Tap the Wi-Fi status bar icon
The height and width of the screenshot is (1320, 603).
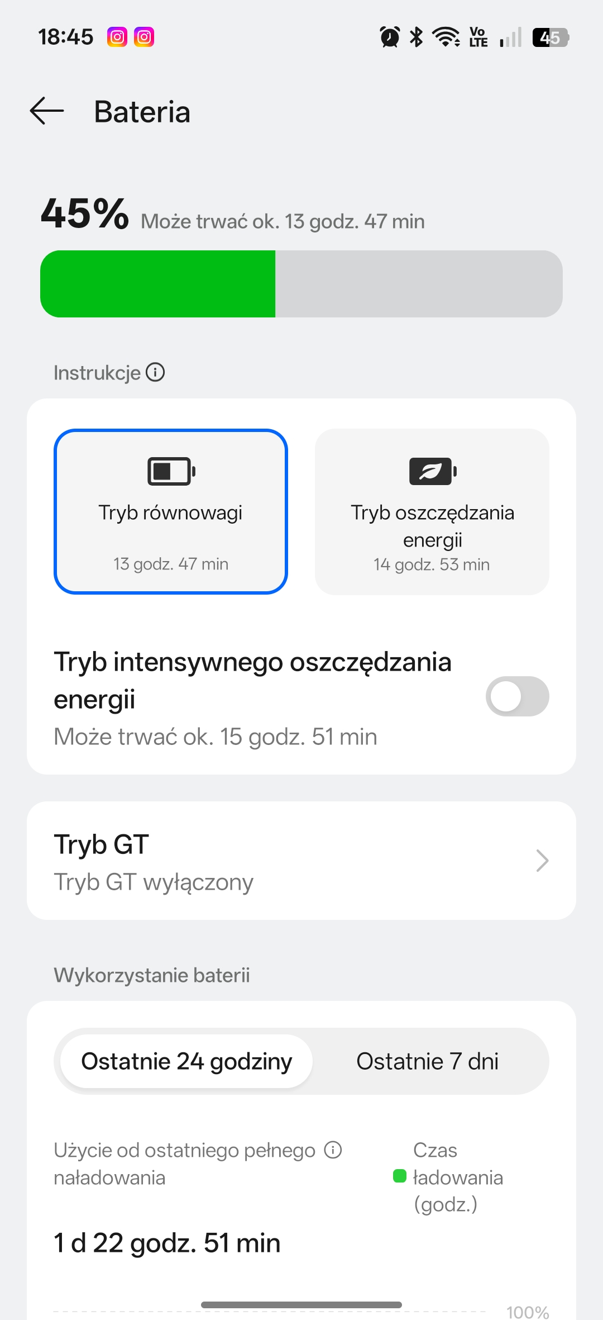[x=447, y=37]
